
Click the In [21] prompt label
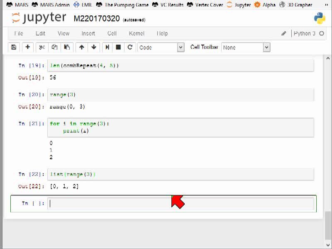(32, 123)
